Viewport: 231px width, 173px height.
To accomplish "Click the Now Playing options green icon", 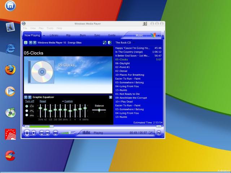I will 26,43.
